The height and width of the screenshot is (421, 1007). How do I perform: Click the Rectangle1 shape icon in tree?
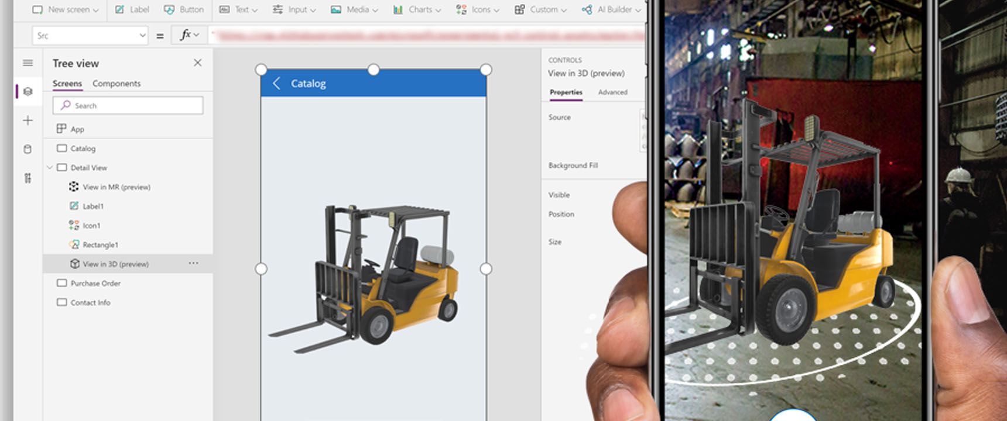click(x=74, y=244)
